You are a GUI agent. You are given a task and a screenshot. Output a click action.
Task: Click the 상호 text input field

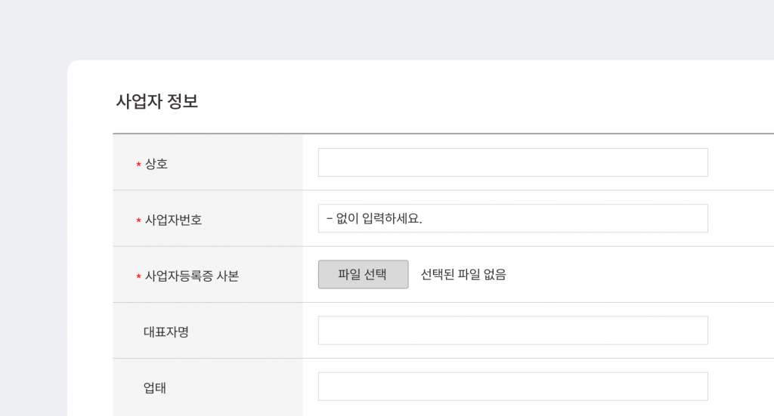coord(512,162)
